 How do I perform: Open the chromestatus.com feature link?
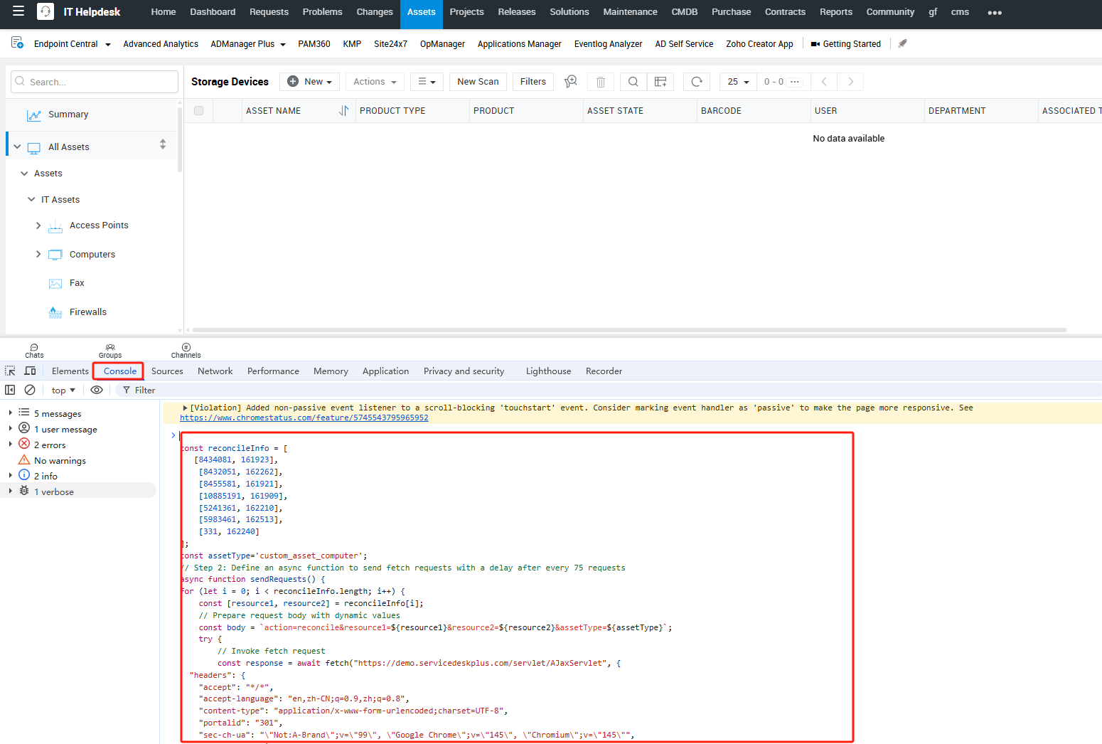coord(304,418)
